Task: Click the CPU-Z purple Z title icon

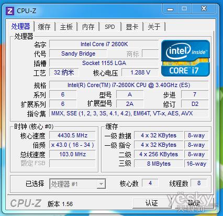Action: (x=10, y=11)
